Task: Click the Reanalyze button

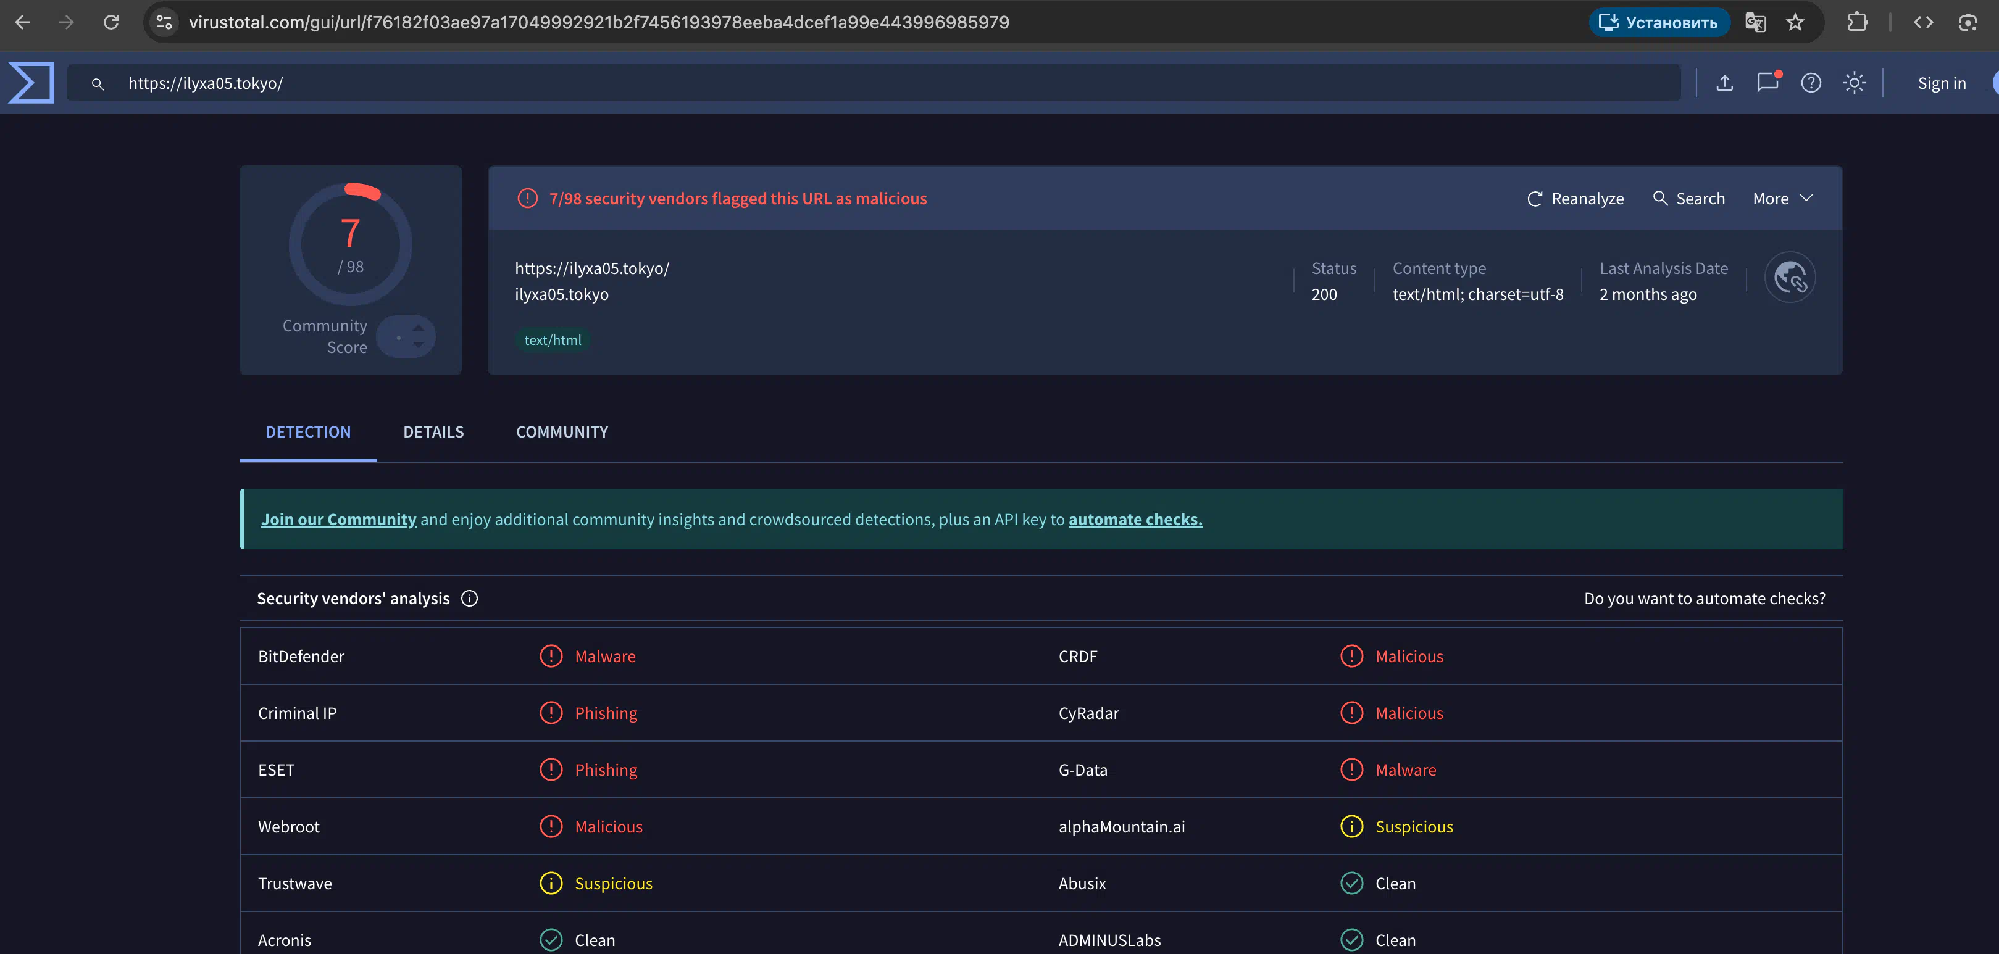Action: [1574, 199]
